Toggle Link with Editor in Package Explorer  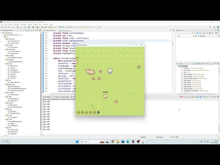pos(29,30)
